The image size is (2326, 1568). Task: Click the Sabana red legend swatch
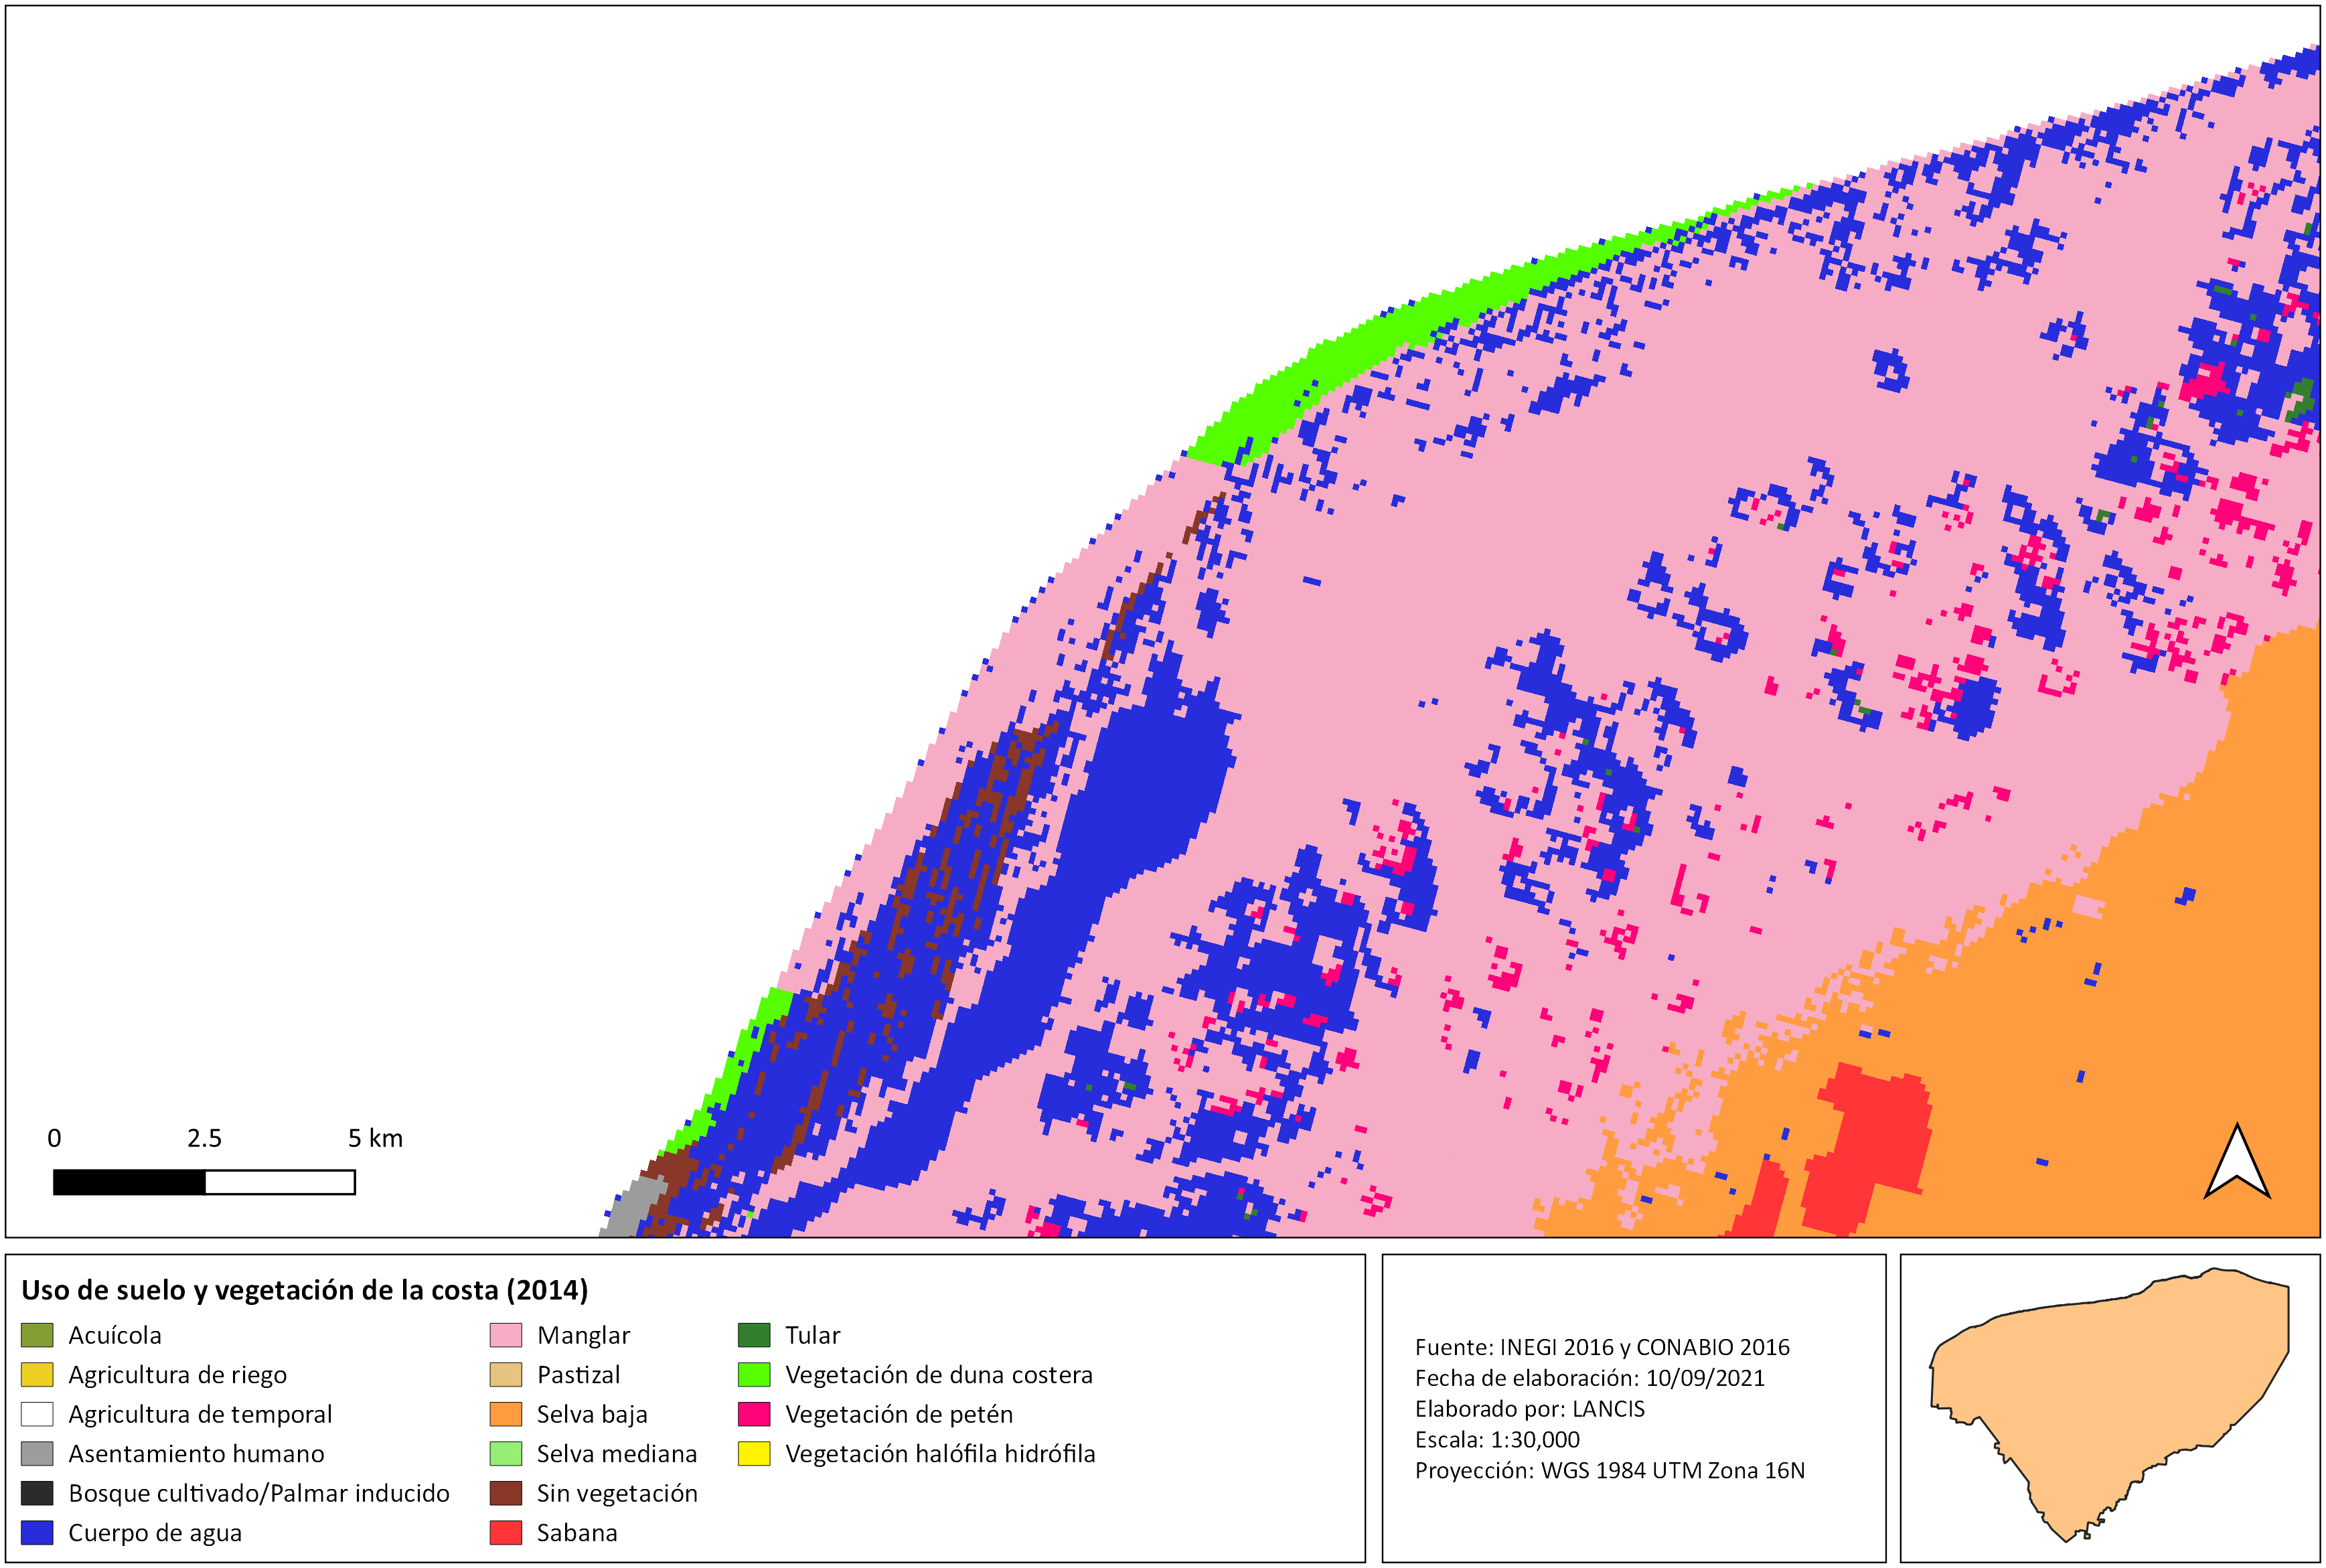506,1533
